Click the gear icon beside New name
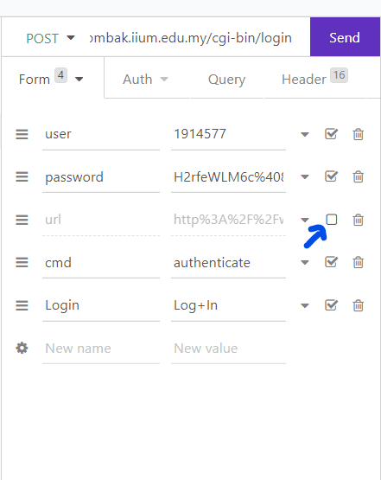This screenshot has width=381, height=480. 22,348
